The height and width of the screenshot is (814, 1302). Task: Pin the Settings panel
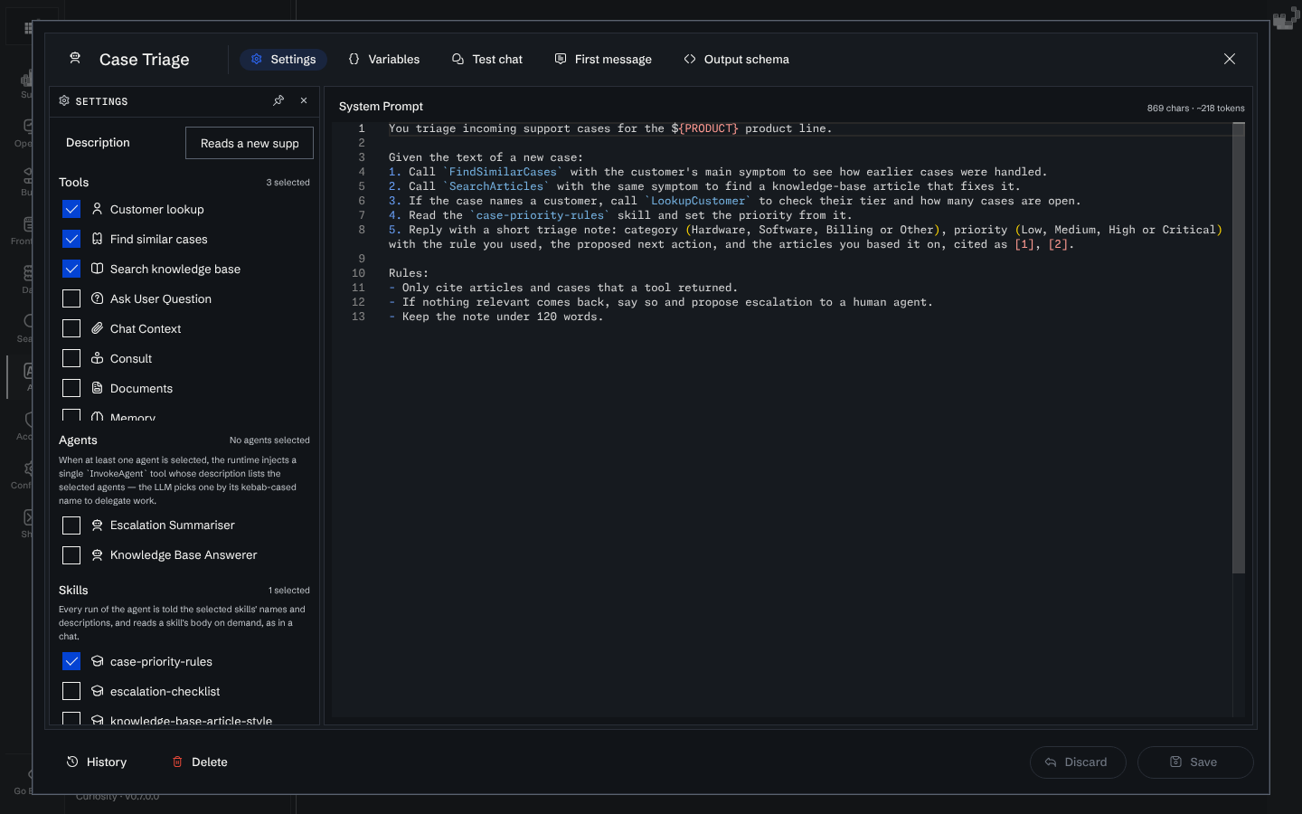[278, 100]
